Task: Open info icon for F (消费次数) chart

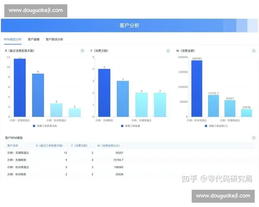Action: [168, 51]
